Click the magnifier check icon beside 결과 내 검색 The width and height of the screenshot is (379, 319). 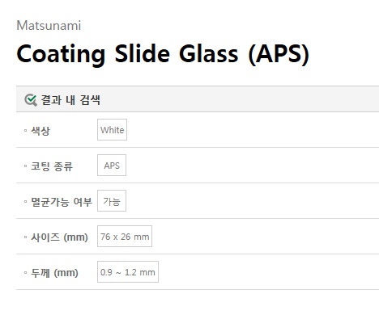pyautogui.click(x=31, y=100)
